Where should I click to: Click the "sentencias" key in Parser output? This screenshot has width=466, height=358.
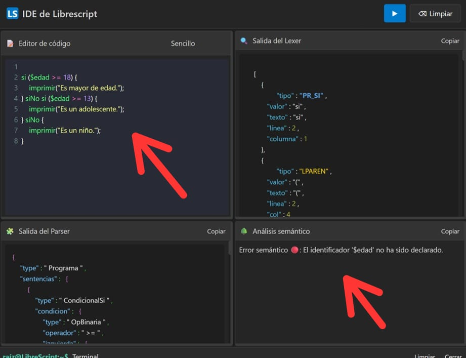tap(38, 279)
